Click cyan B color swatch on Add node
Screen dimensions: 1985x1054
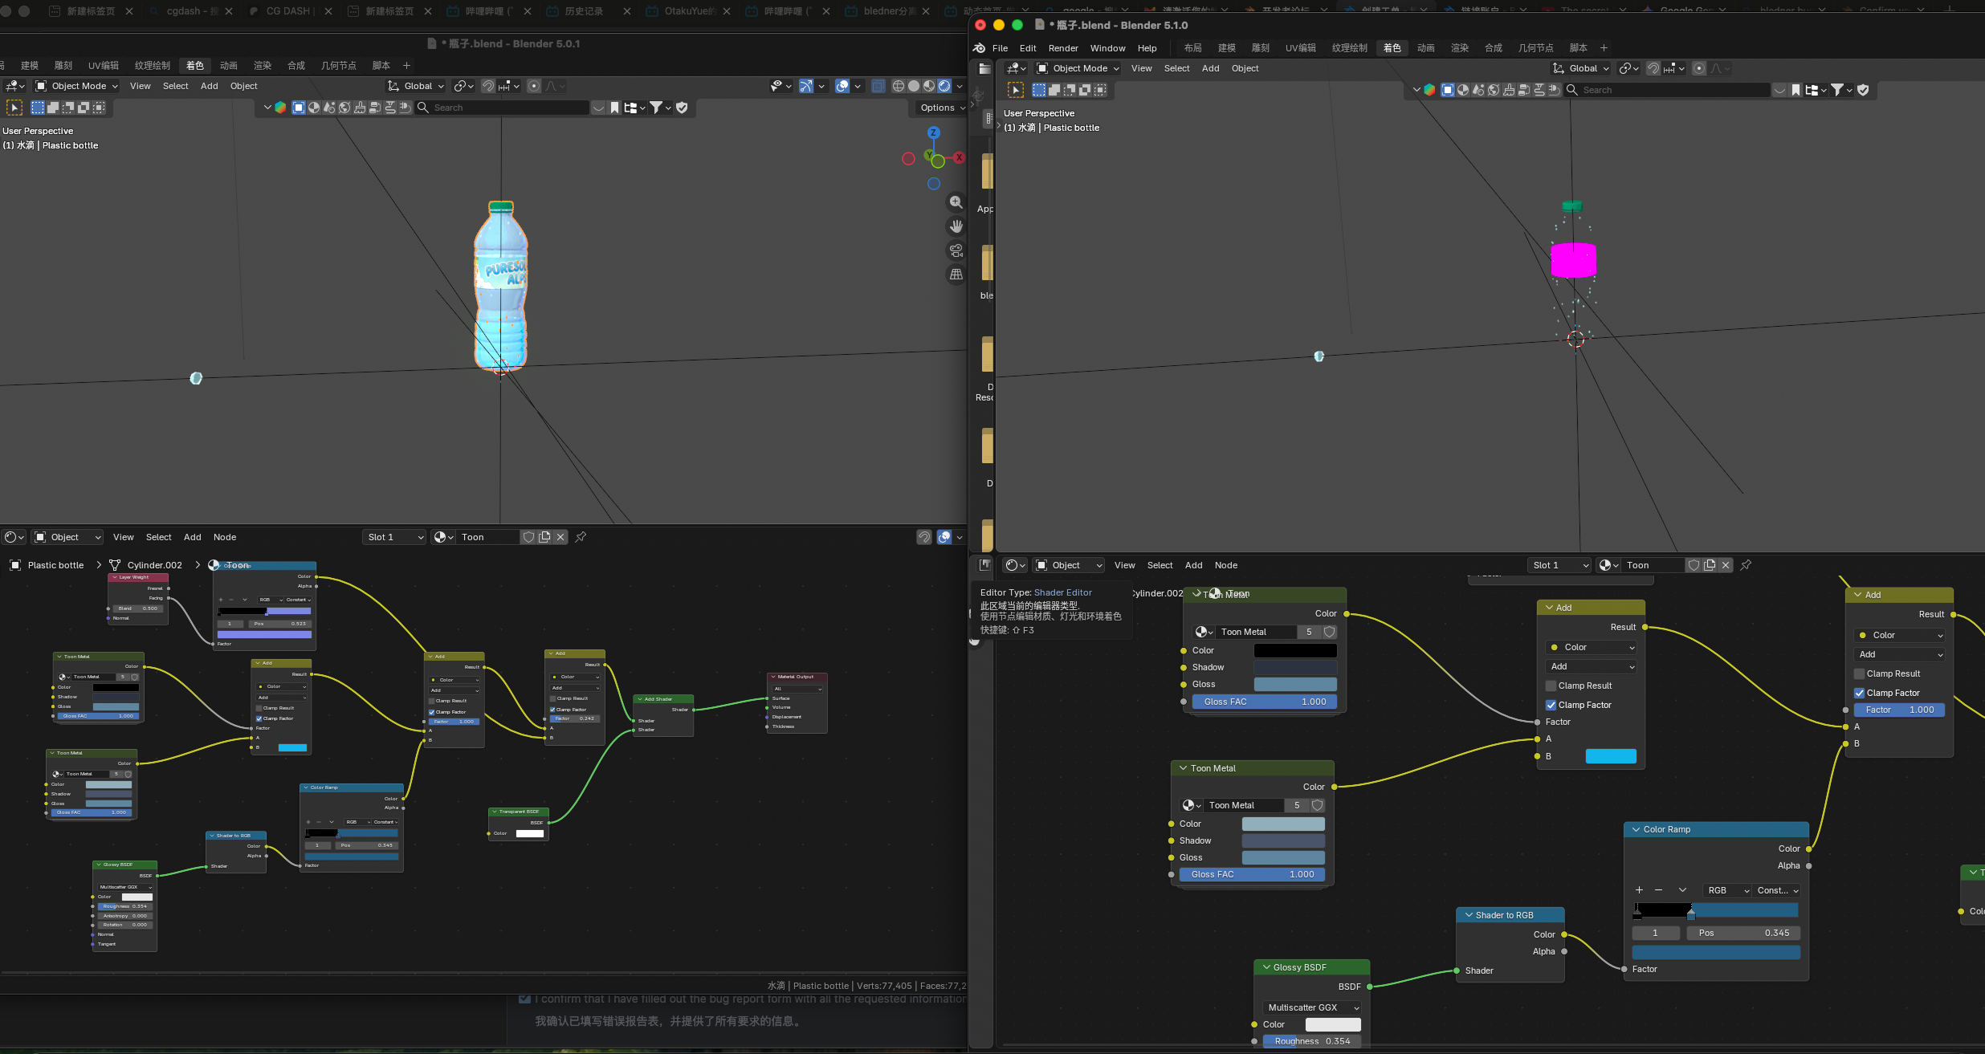(x=1610, y=756)
